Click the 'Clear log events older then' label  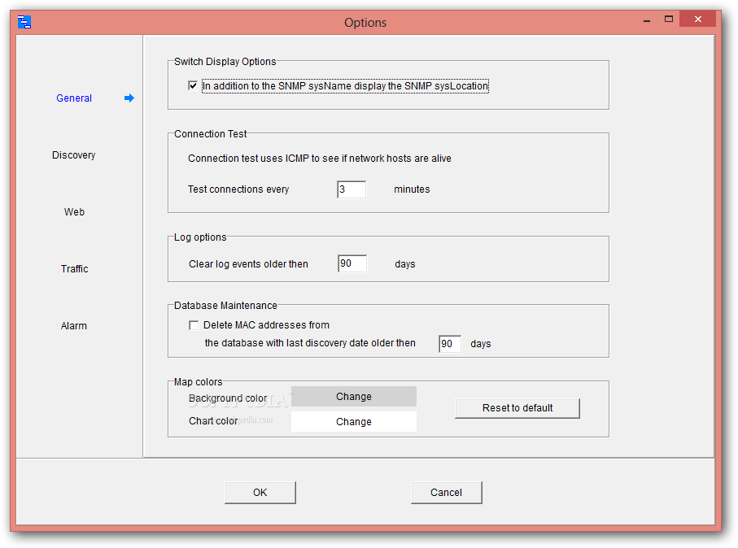[248, 264]
